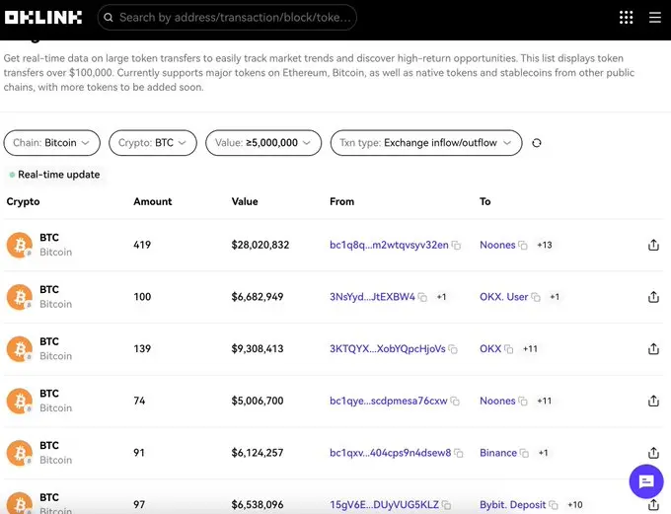Open address 15gV6E...DUyVUG5KLZ
Screen dimensions: 671x514
click(x=384, y=505)
